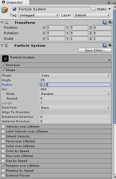Click the Randomize Direction value field
This screenshot has width=116, height=179.
[x=75, y=117]
